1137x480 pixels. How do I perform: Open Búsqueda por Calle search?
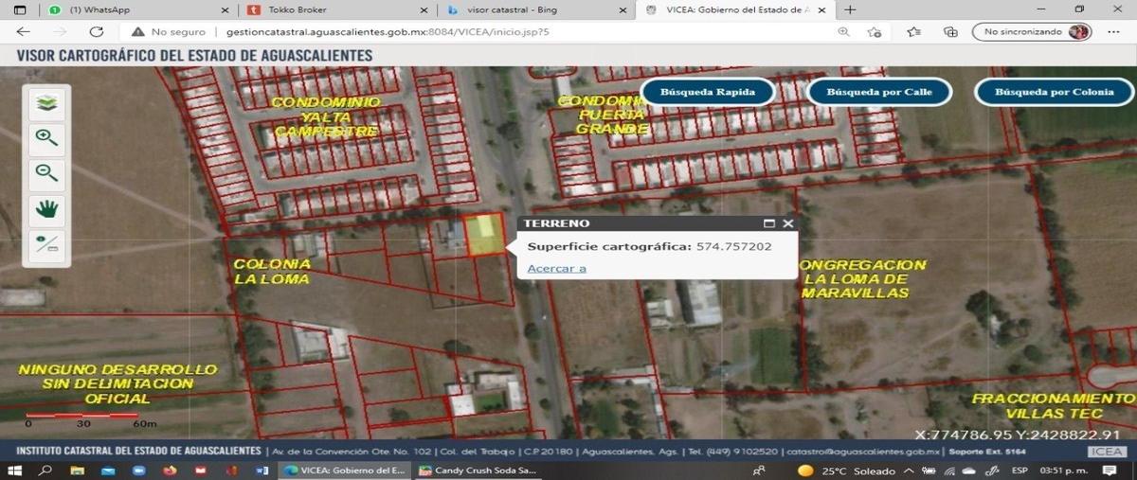pyautogui.click(x=879, y=92)
